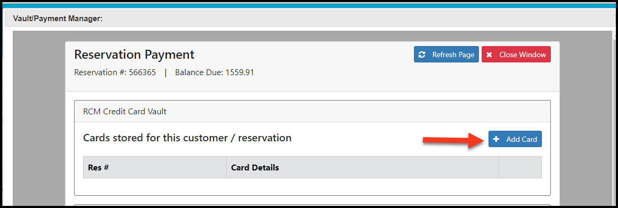Click the vertical scrollbar on the right edge

click(x=615, y=117)
